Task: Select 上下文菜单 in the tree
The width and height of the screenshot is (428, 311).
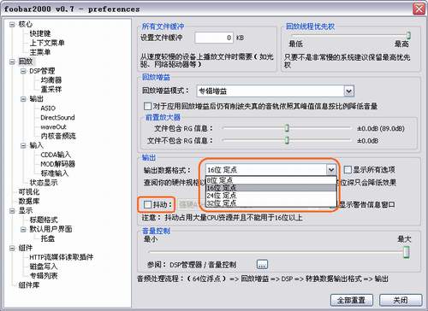Action: pyautogui.click(x=47, y=43)
